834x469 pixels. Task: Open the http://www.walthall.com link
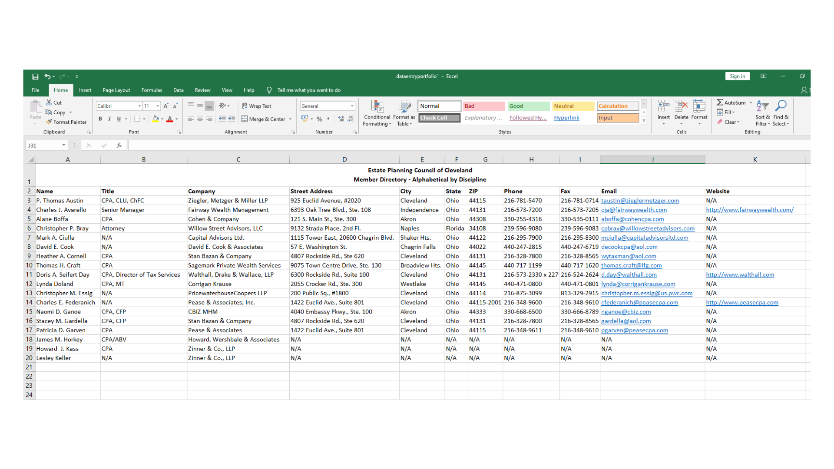coord(740,274)
